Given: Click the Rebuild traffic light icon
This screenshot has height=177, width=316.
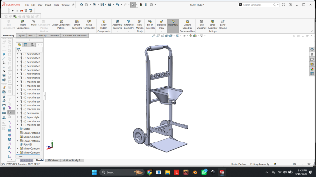Looking at the screenshot, I should tap(141, 5).
